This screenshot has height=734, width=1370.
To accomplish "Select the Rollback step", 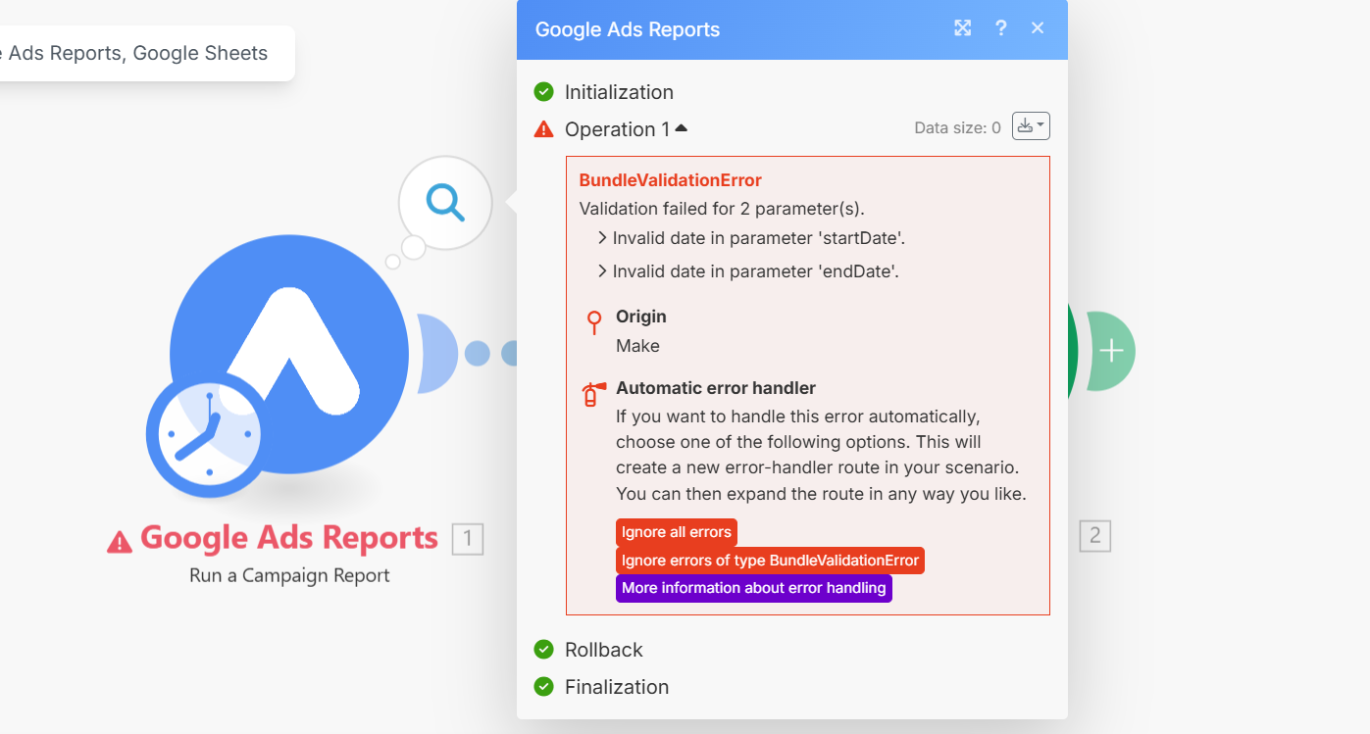I will 604,650.
